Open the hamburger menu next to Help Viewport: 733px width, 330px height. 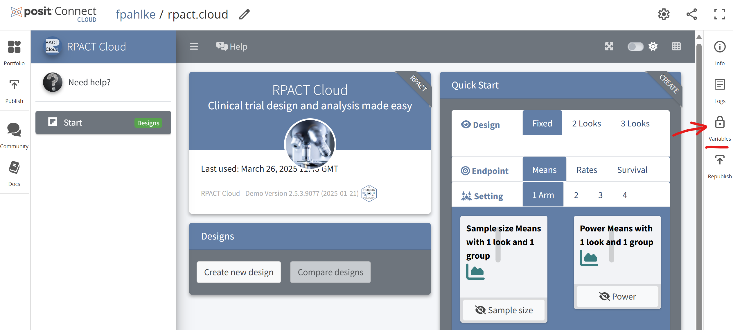[194, 46]
